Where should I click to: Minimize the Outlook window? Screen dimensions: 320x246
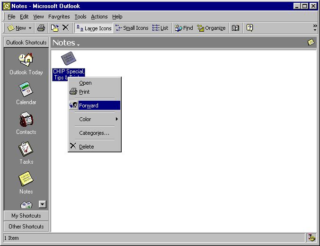point(297,6)
